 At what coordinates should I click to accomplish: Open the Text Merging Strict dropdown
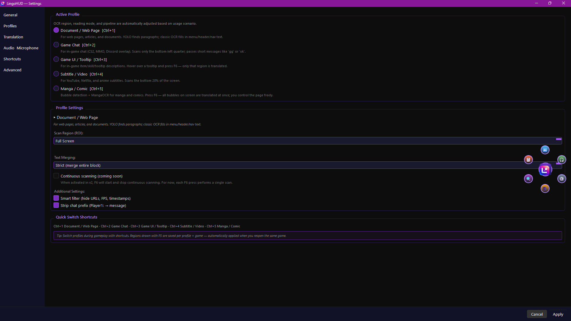308,165
